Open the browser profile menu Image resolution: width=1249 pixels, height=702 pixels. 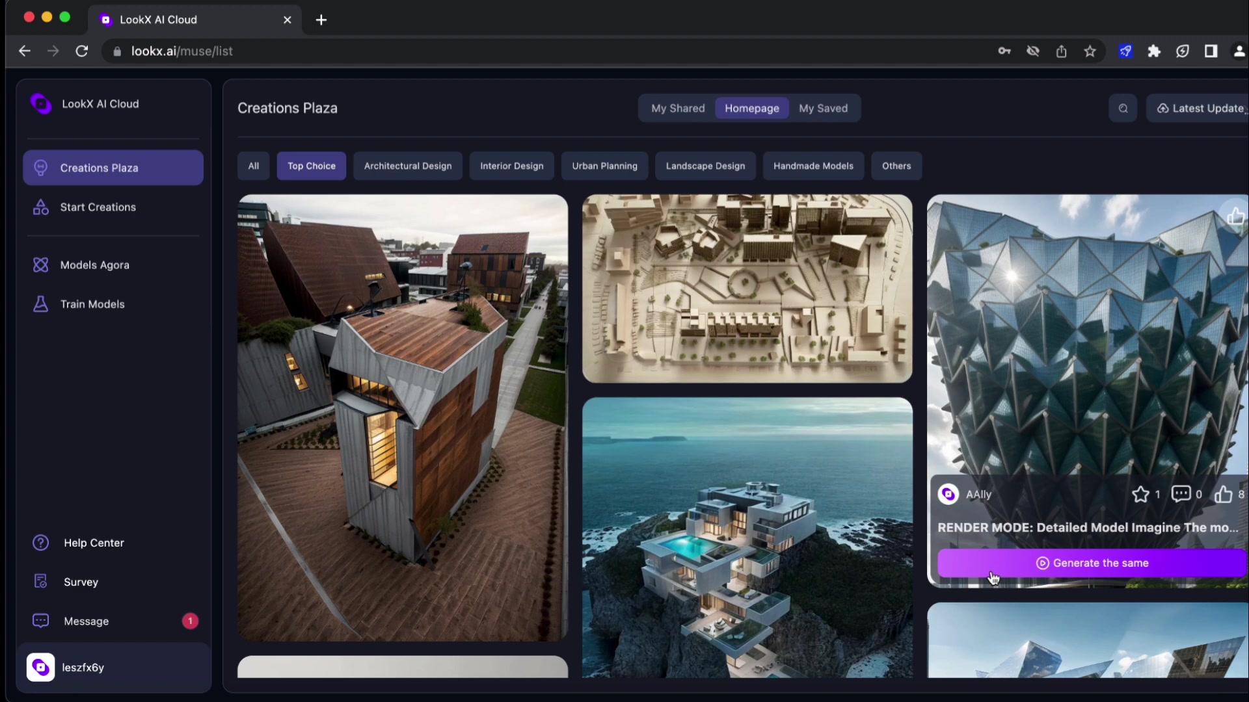pos(1240,51)
